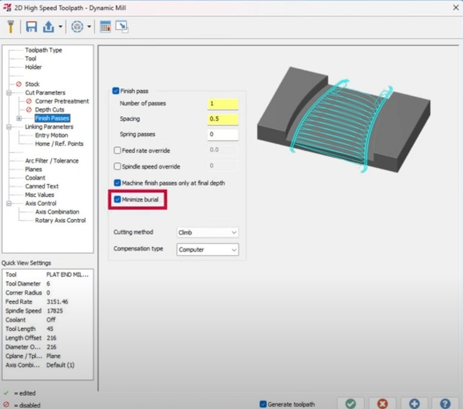
Task: Click the tool manager icon in toolbar
Action: click(x=11, y=26)
